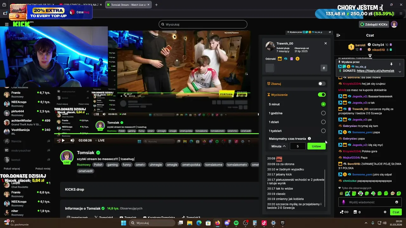The image size is (406, 228).
Task: Click the crown badge in Odznaki
Action: click(x=280, y=59)
